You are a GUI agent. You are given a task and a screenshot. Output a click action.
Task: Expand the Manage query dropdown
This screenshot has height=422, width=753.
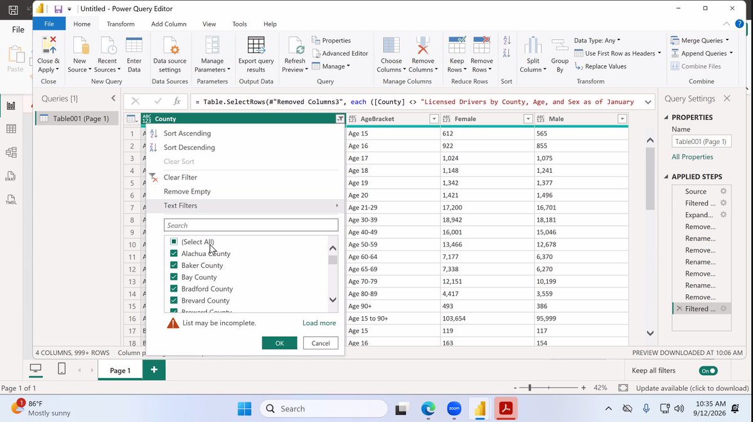(333, 66)
